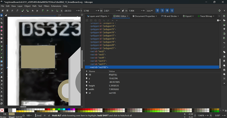Close the Trace Bitmap tab
The image size is (227, 118).
(x=214, y=16)
